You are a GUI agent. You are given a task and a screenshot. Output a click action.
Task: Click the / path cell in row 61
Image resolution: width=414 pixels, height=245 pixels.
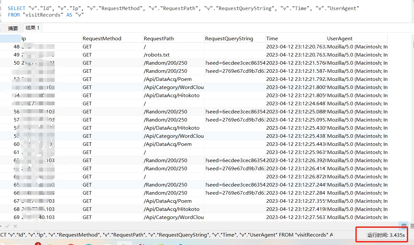[x=173, y=152]
